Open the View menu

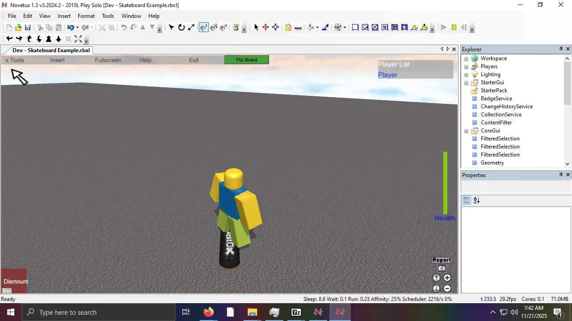tap(45, 16)
